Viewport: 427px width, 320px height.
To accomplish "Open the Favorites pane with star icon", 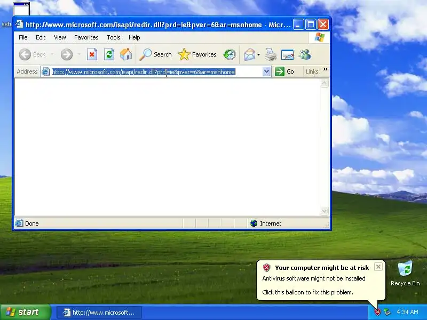I will point(197,54).
